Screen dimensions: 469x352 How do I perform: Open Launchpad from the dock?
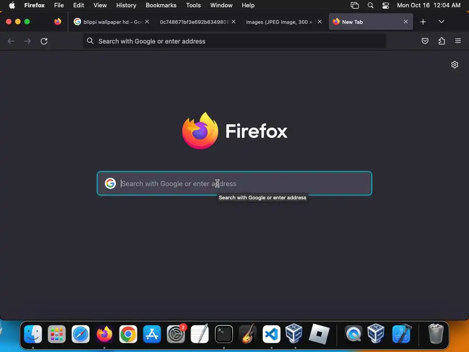coord(57,334)
